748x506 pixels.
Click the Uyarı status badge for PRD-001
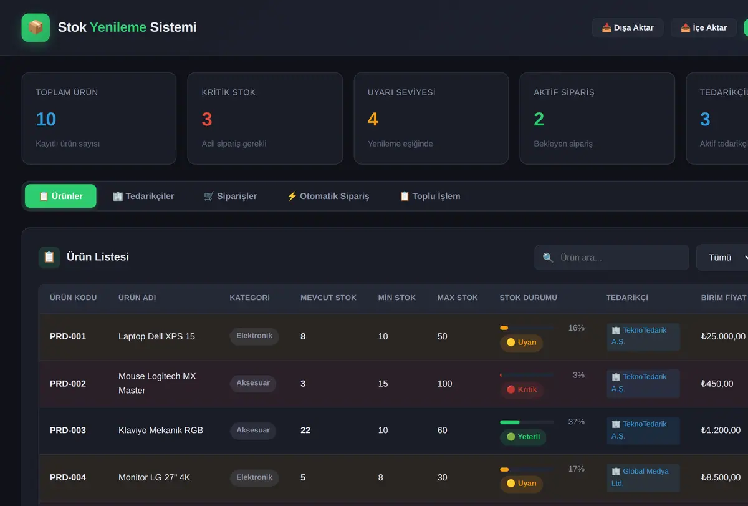(x=521, y=343)
